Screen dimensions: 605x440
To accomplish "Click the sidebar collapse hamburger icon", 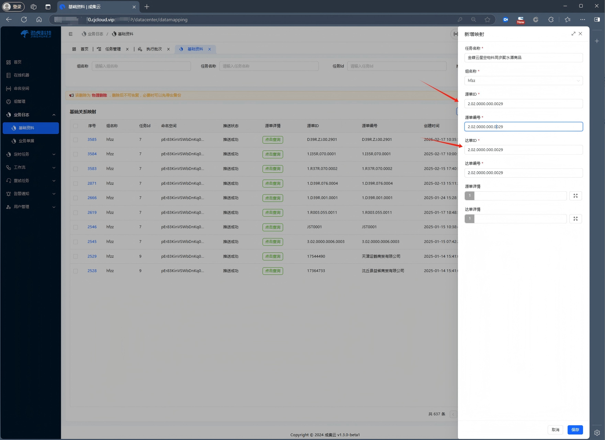I will 70,34.
